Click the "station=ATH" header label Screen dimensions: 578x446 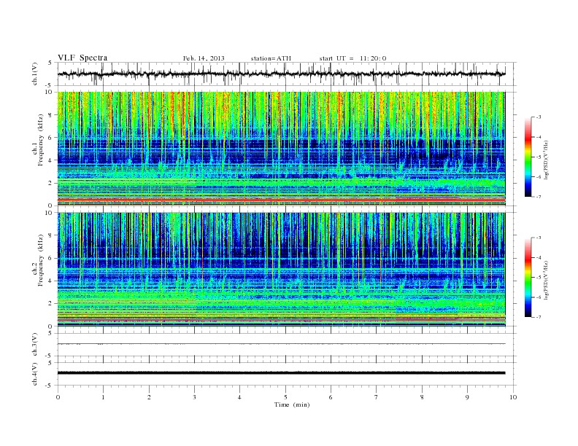pyautogui.click(x=271, y=58)
